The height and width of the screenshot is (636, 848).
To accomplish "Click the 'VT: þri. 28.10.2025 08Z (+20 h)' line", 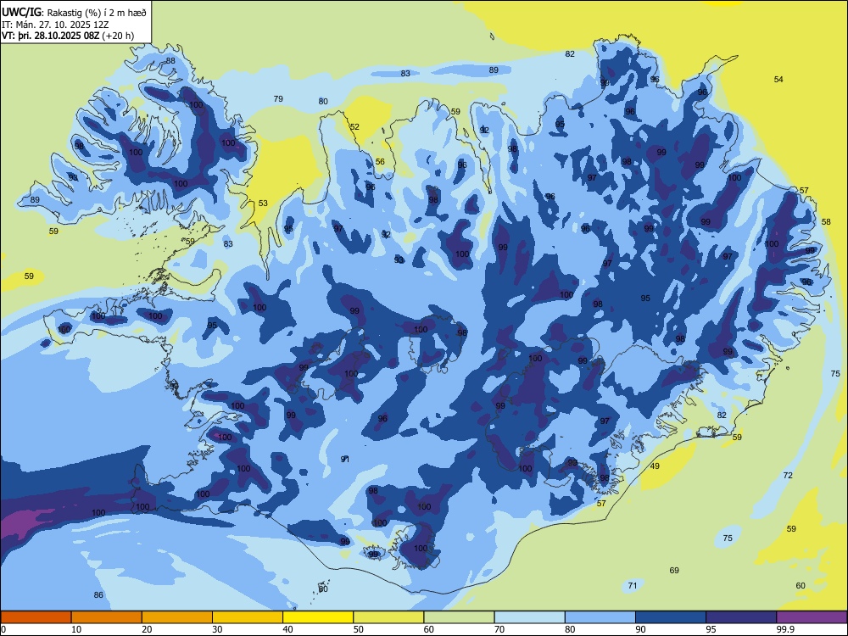I will coord(68,36).
